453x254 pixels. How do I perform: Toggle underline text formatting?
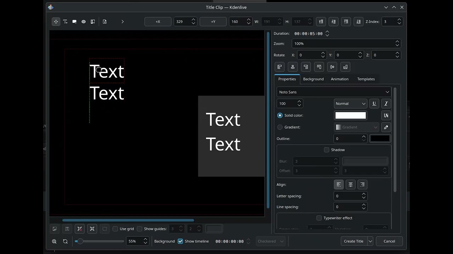point(374,103)
